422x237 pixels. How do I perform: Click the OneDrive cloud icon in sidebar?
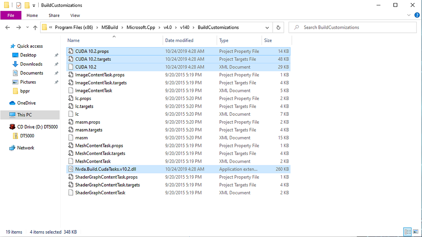pyautogui.click(x=13, y=103)
